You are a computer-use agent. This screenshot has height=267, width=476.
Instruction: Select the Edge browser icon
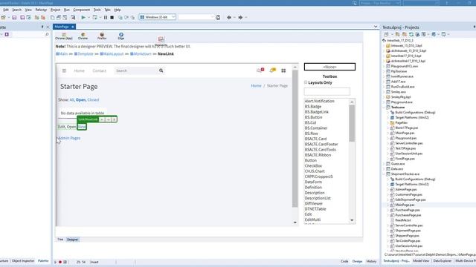point(121,36)
